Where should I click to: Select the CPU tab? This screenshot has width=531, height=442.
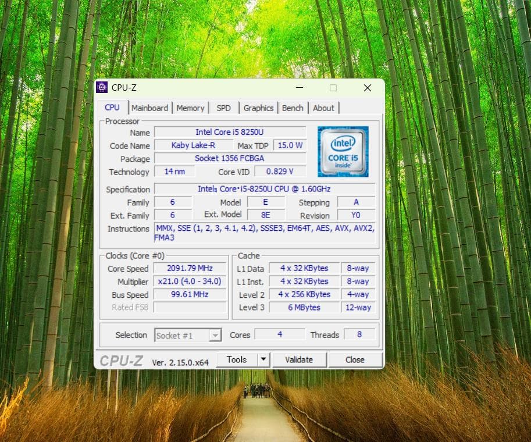[112, 107]
